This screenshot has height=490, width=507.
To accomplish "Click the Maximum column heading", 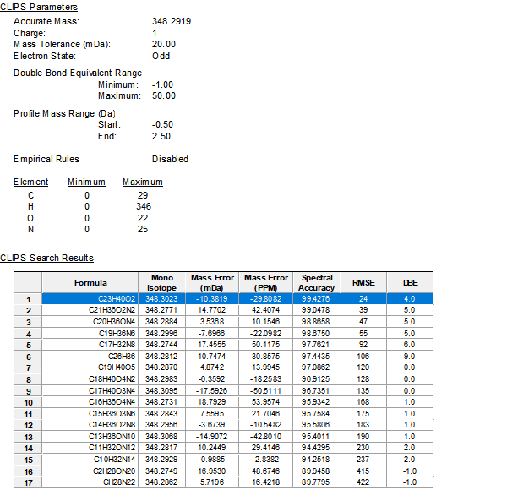I will click(143, 182).
